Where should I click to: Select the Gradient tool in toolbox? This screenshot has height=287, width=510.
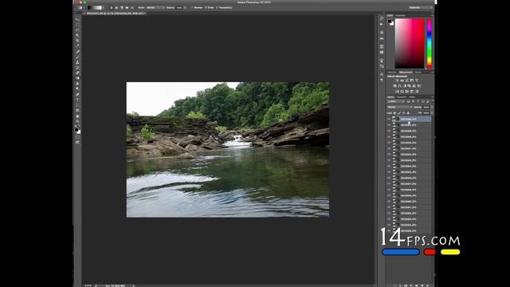point(77,78)
